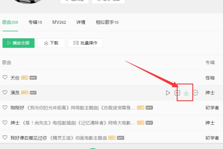Open the MV badge on 演员

(x=33, y=93)
